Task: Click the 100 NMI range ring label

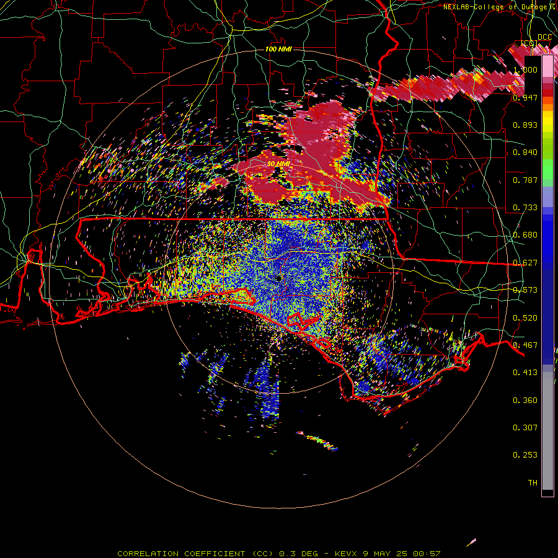Action: 278,49
